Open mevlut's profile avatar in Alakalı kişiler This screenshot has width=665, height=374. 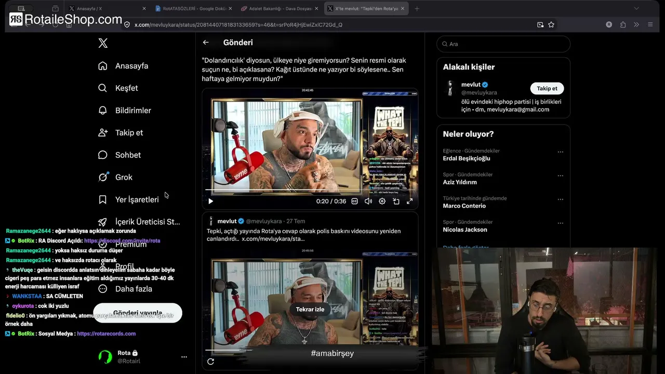pos(450,88)
